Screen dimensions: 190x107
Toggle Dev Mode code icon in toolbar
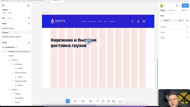point(120,101)
